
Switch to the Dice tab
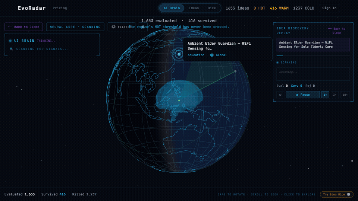point(211,8)
